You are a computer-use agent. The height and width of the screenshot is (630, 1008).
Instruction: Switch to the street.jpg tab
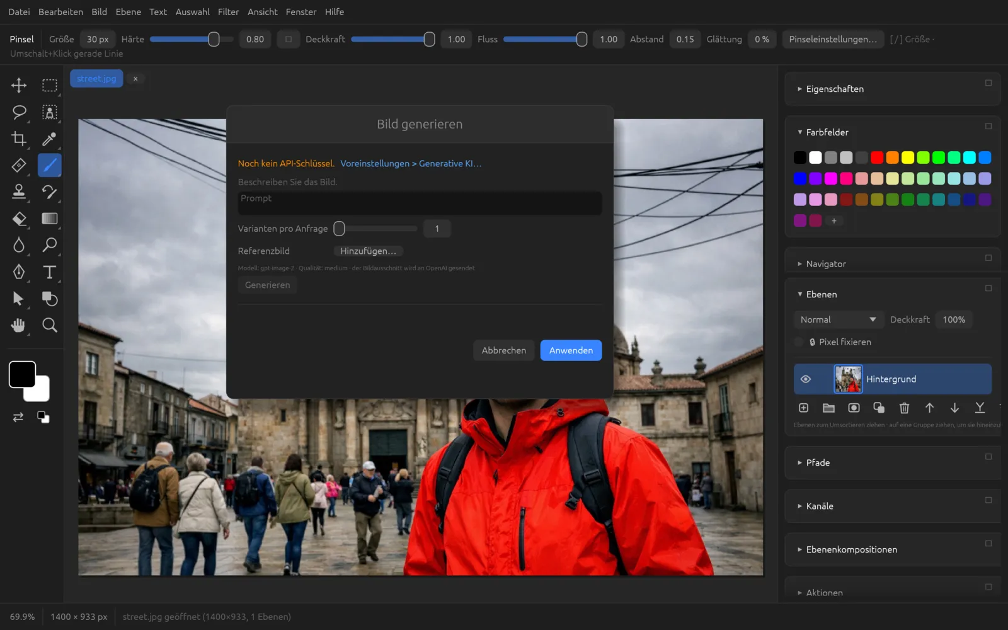[x=96, y=79]
